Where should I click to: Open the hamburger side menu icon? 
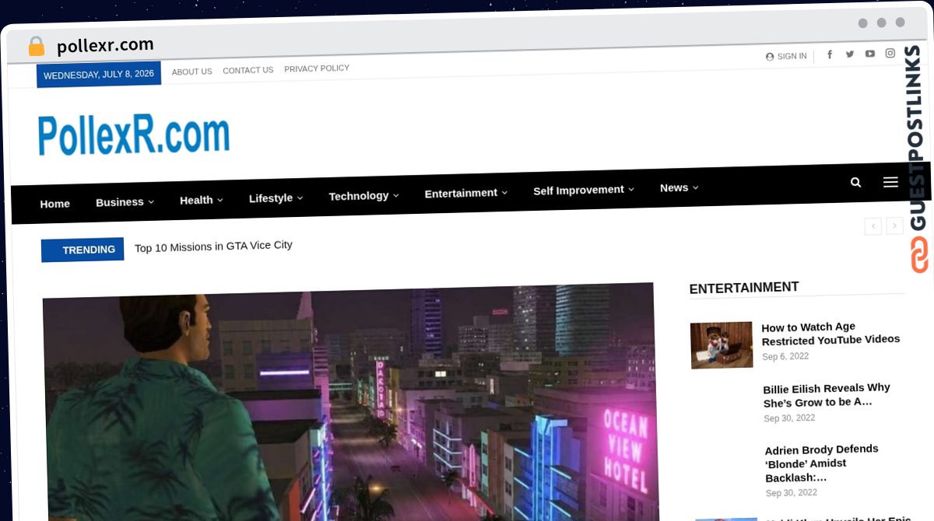(891, 182)
